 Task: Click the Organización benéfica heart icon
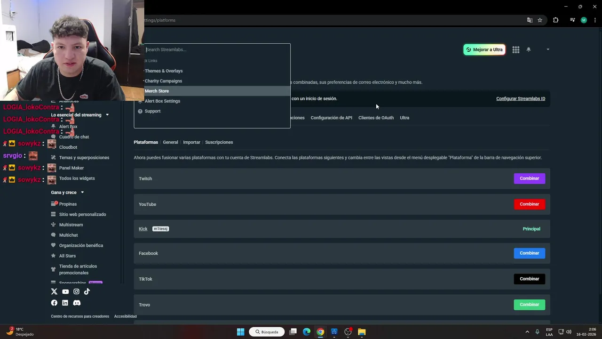[54, 245]
